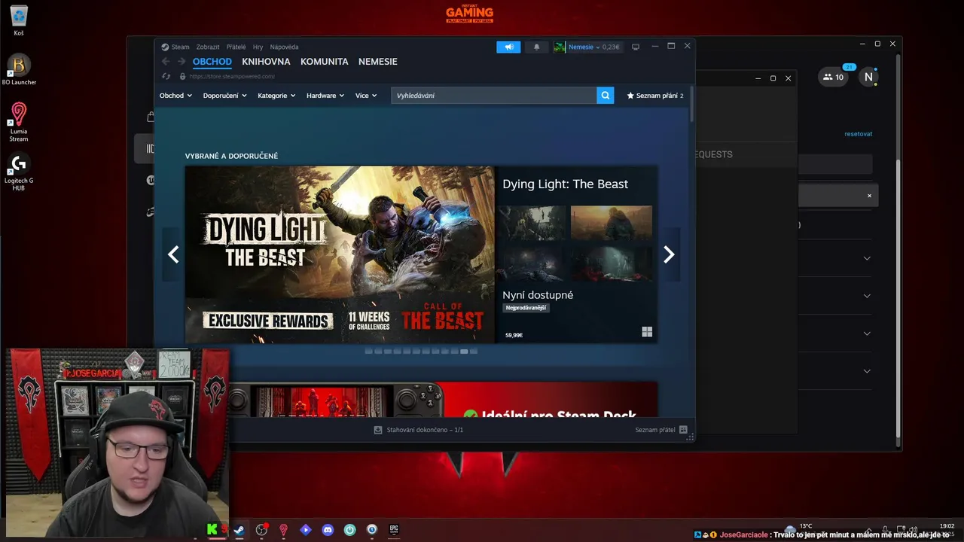Select the first carousel page dot
The width and height of the screenshot is (964, 542).
[x=368, y=352]
